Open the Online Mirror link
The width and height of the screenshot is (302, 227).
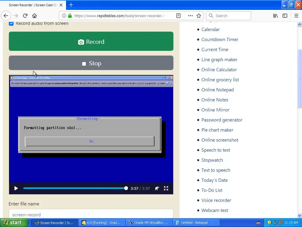click(x=215, y=110)
